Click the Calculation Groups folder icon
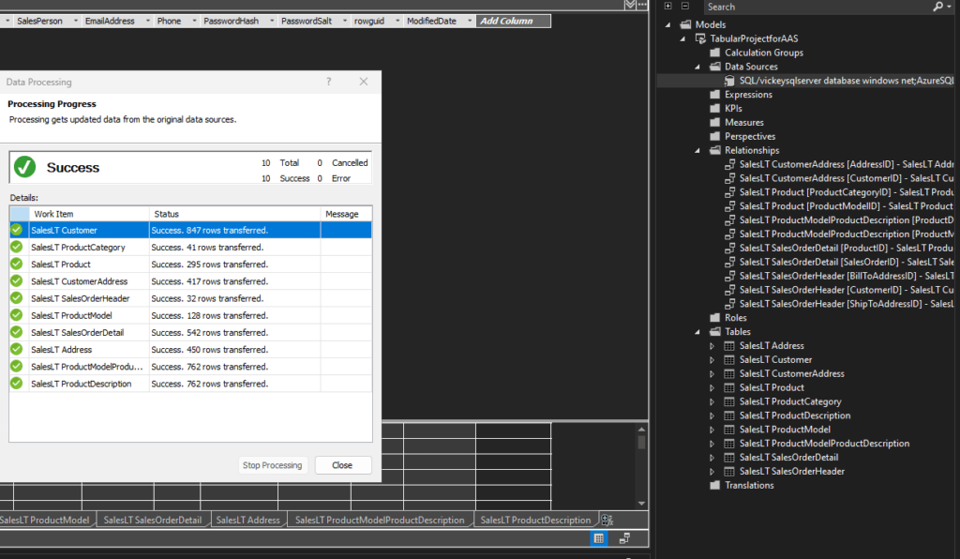This screenshot has height=559, width=960. 714,53
